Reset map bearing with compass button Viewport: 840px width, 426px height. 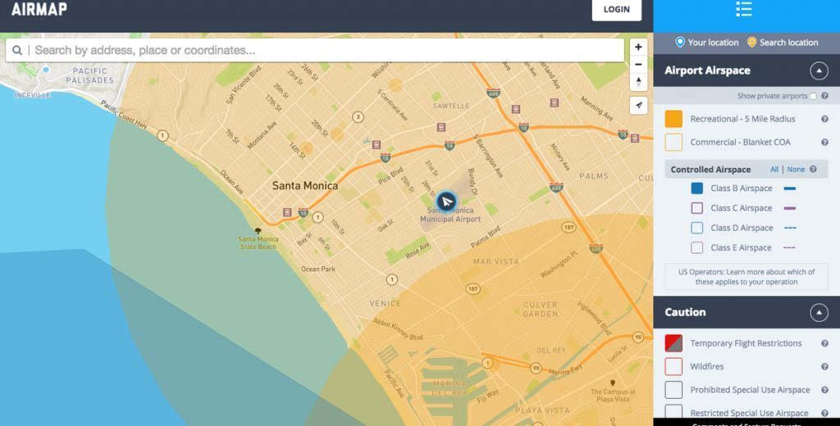point(638,82)
